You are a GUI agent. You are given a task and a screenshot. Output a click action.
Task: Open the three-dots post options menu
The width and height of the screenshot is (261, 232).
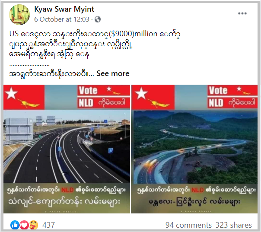pos(242,13)
